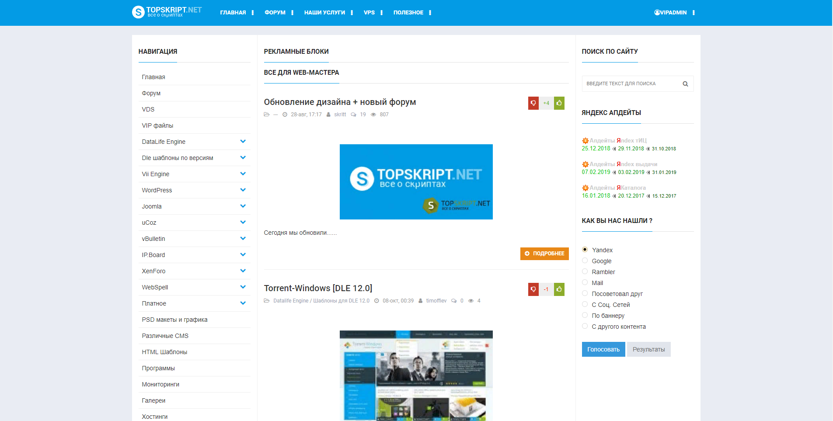Image resolution: width=833 pixels, height=421 pixels.
Task: Select the По баннеру option
Action: click(x=585, y=315)
